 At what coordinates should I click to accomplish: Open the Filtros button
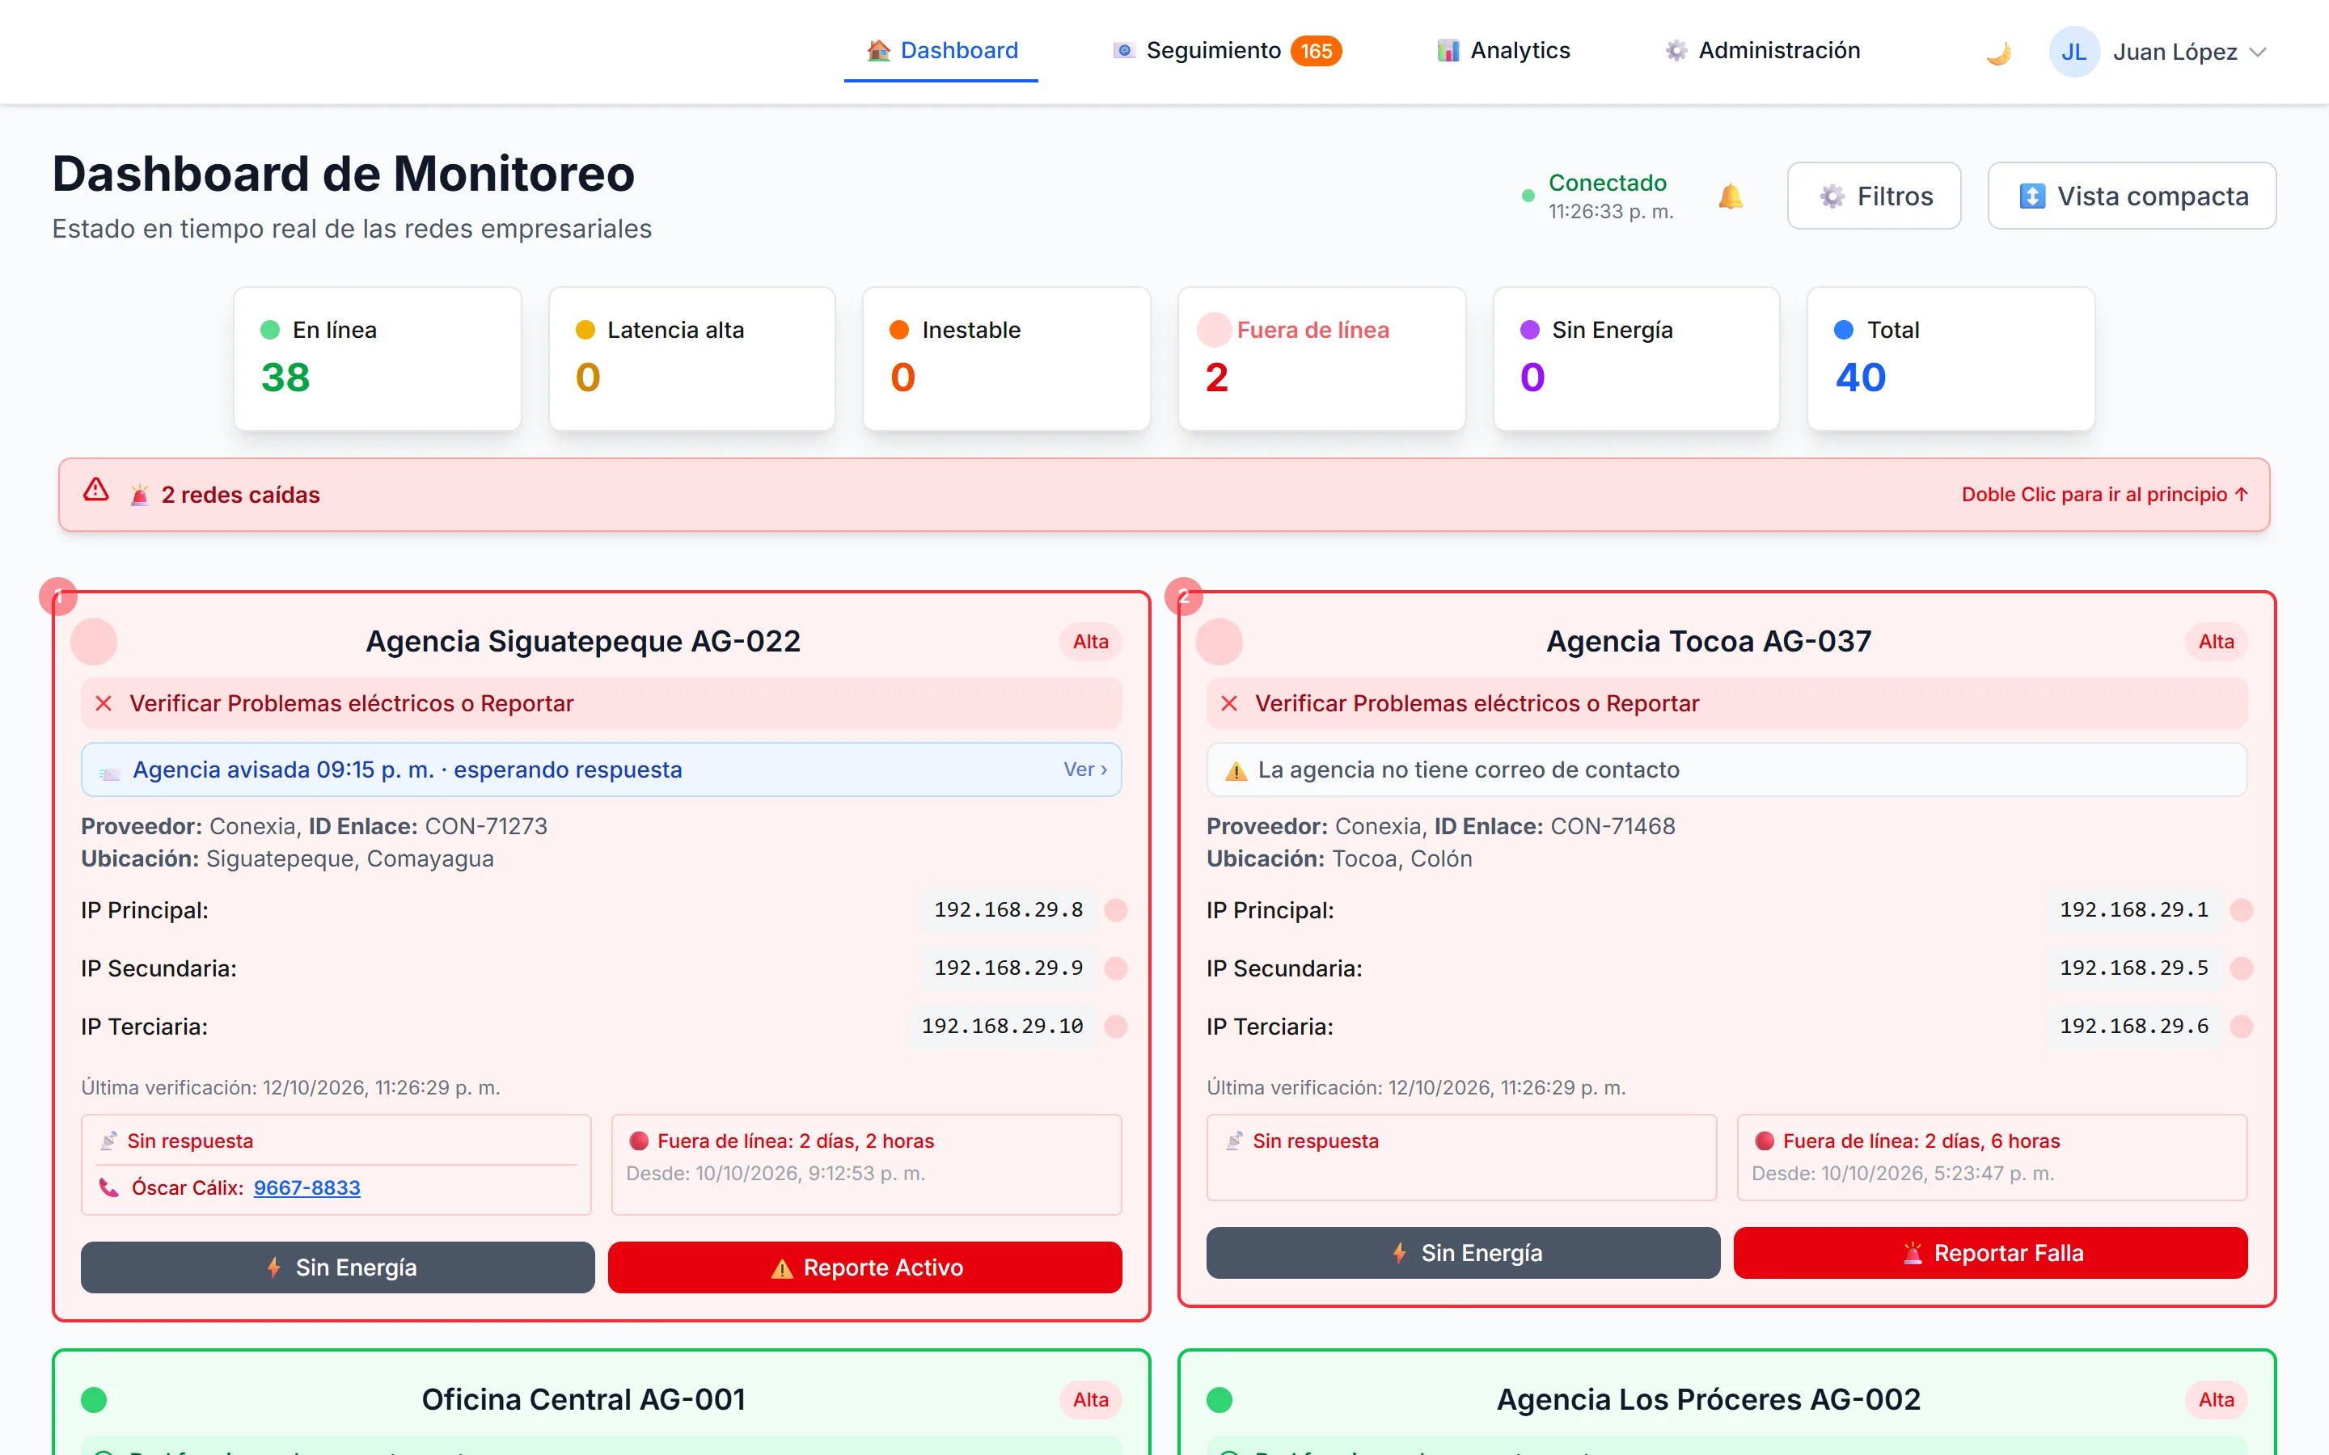[x=1874, y=196]
